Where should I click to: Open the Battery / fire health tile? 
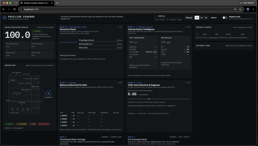point(17,54)
